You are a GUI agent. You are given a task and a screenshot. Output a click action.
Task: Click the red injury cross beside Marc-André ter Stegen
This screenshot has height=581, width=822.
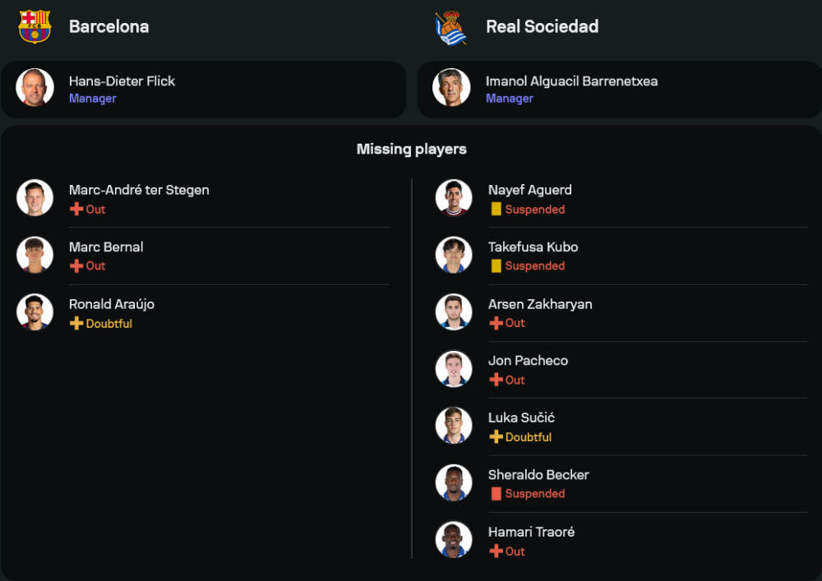76,210
